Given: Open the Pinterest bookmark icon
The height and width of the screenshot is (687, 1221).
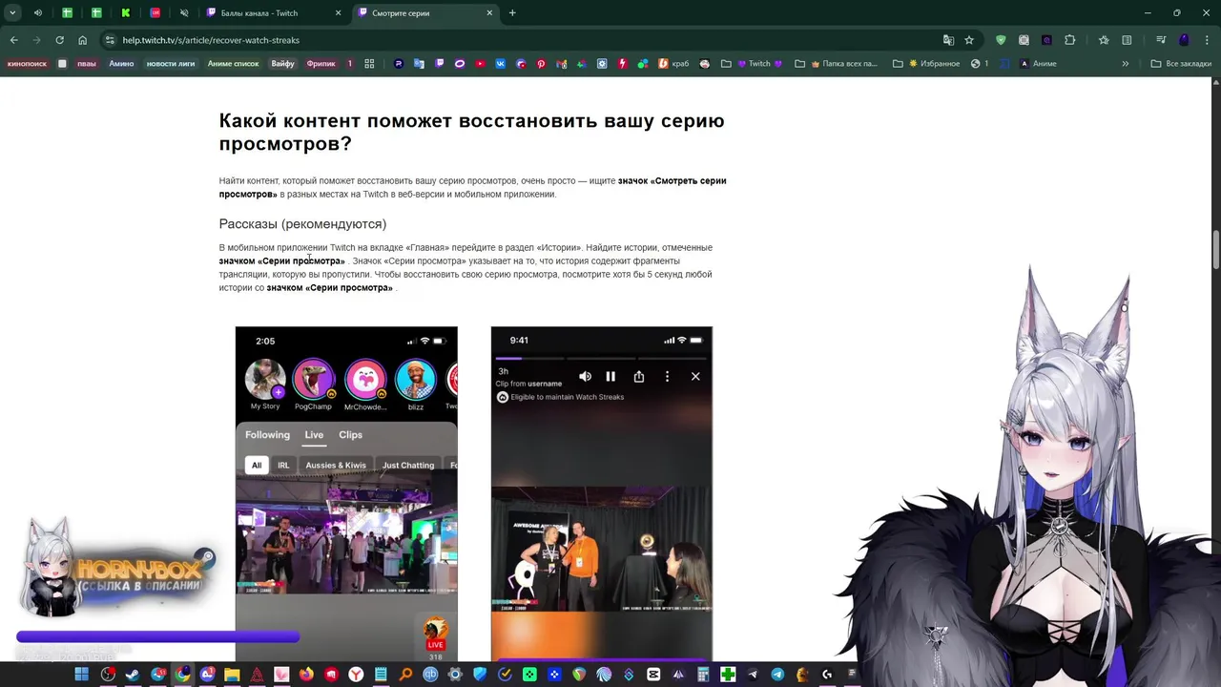Looking at the screenshot, I should click(541, 64).
